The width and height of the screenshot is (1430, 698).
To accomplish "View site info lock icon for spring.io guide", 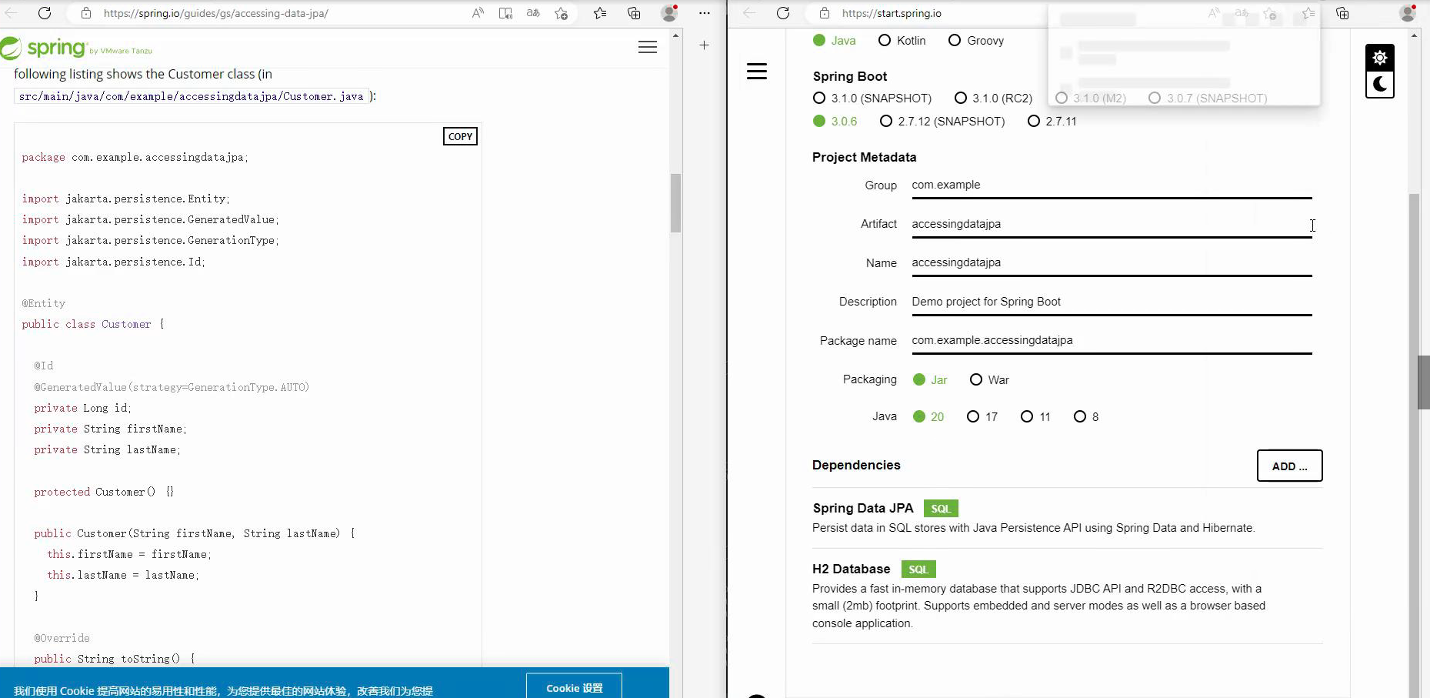I will 86,13.
